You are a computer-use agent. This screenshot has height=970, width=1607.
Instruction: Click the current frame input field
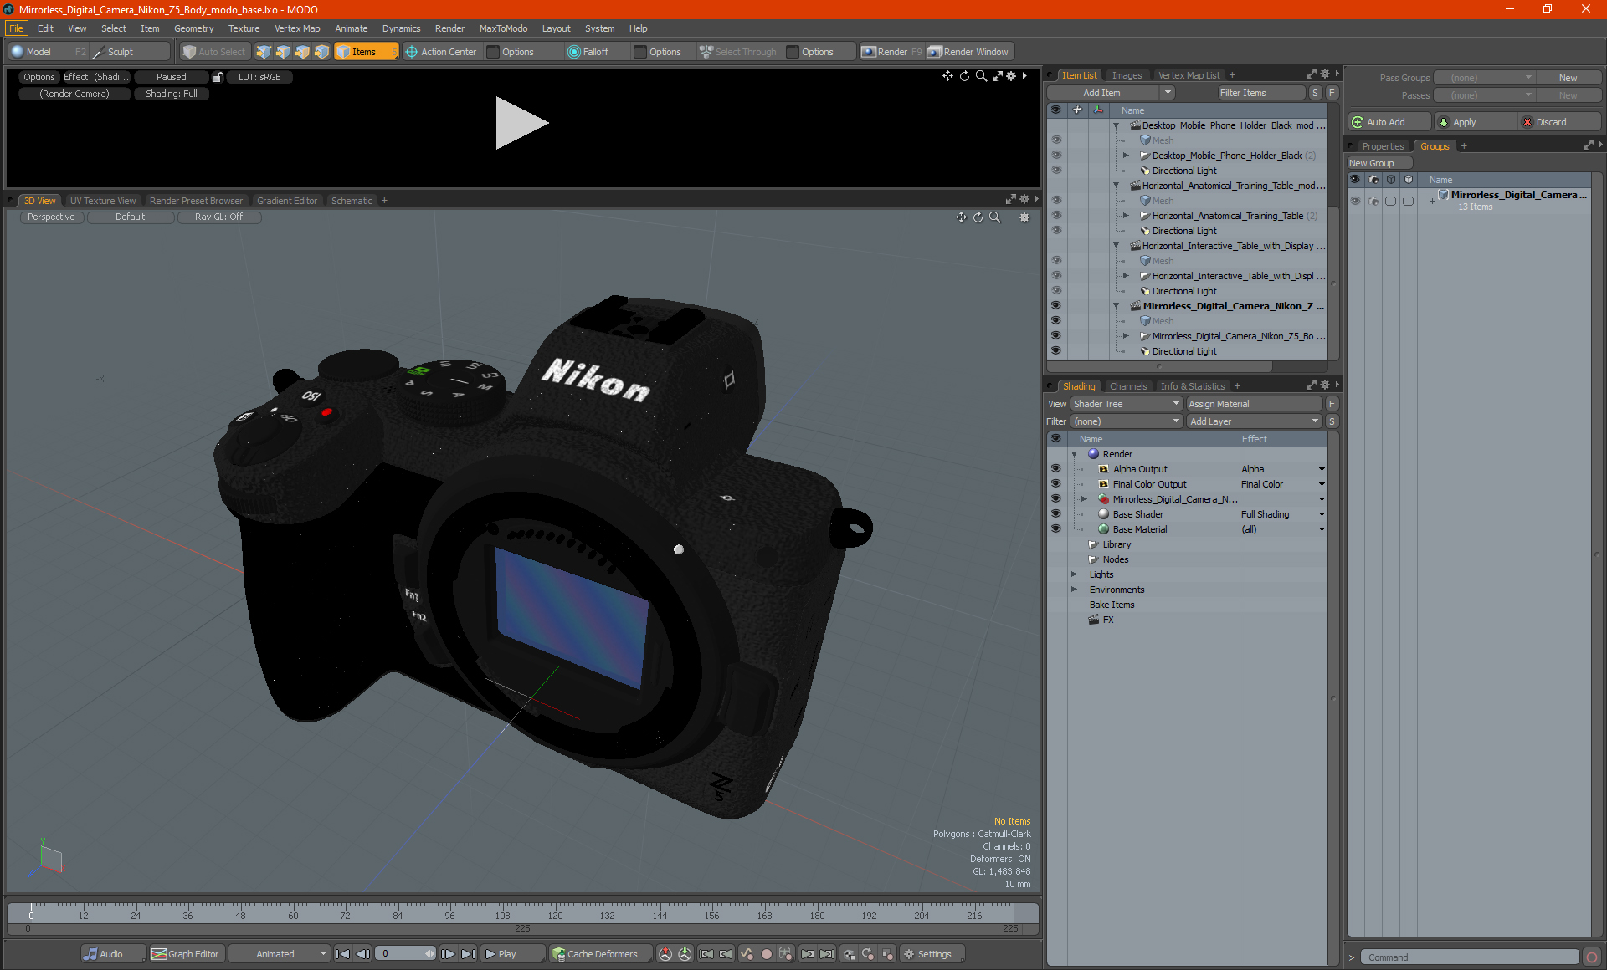coord(402,954)
